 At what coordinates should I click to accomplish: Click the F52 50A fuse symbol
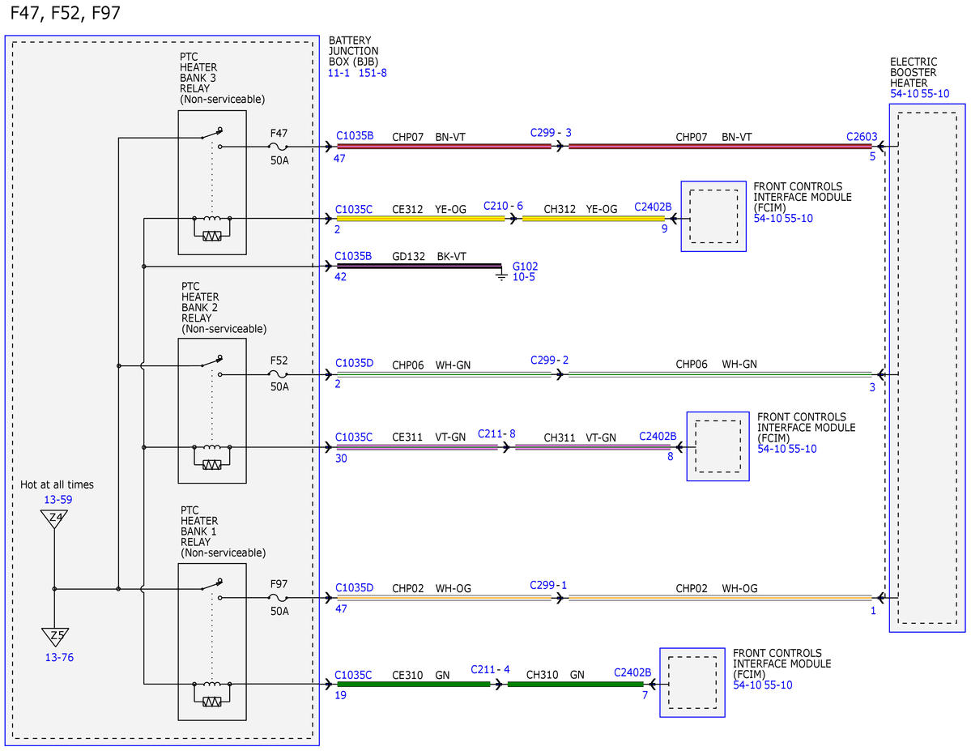278,374
